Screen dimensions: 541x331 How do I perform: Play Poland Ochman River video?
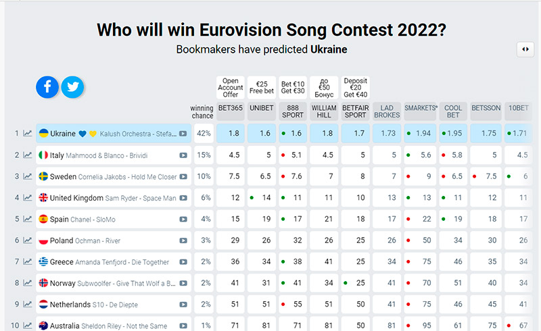(x=183, y=241)
